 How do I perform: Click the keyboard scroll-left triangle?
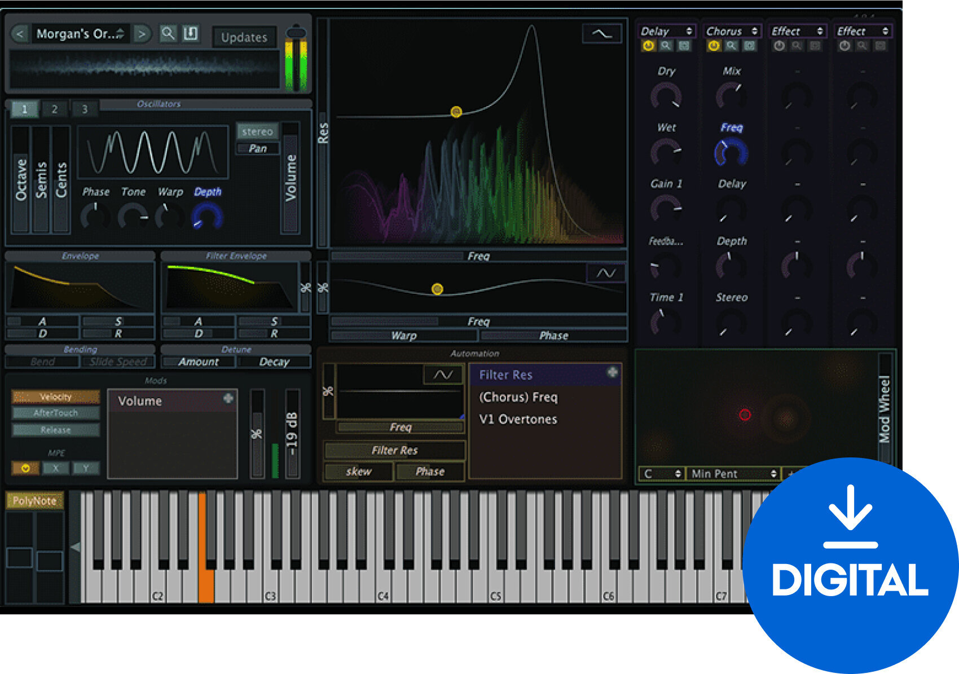click(74, 547)
